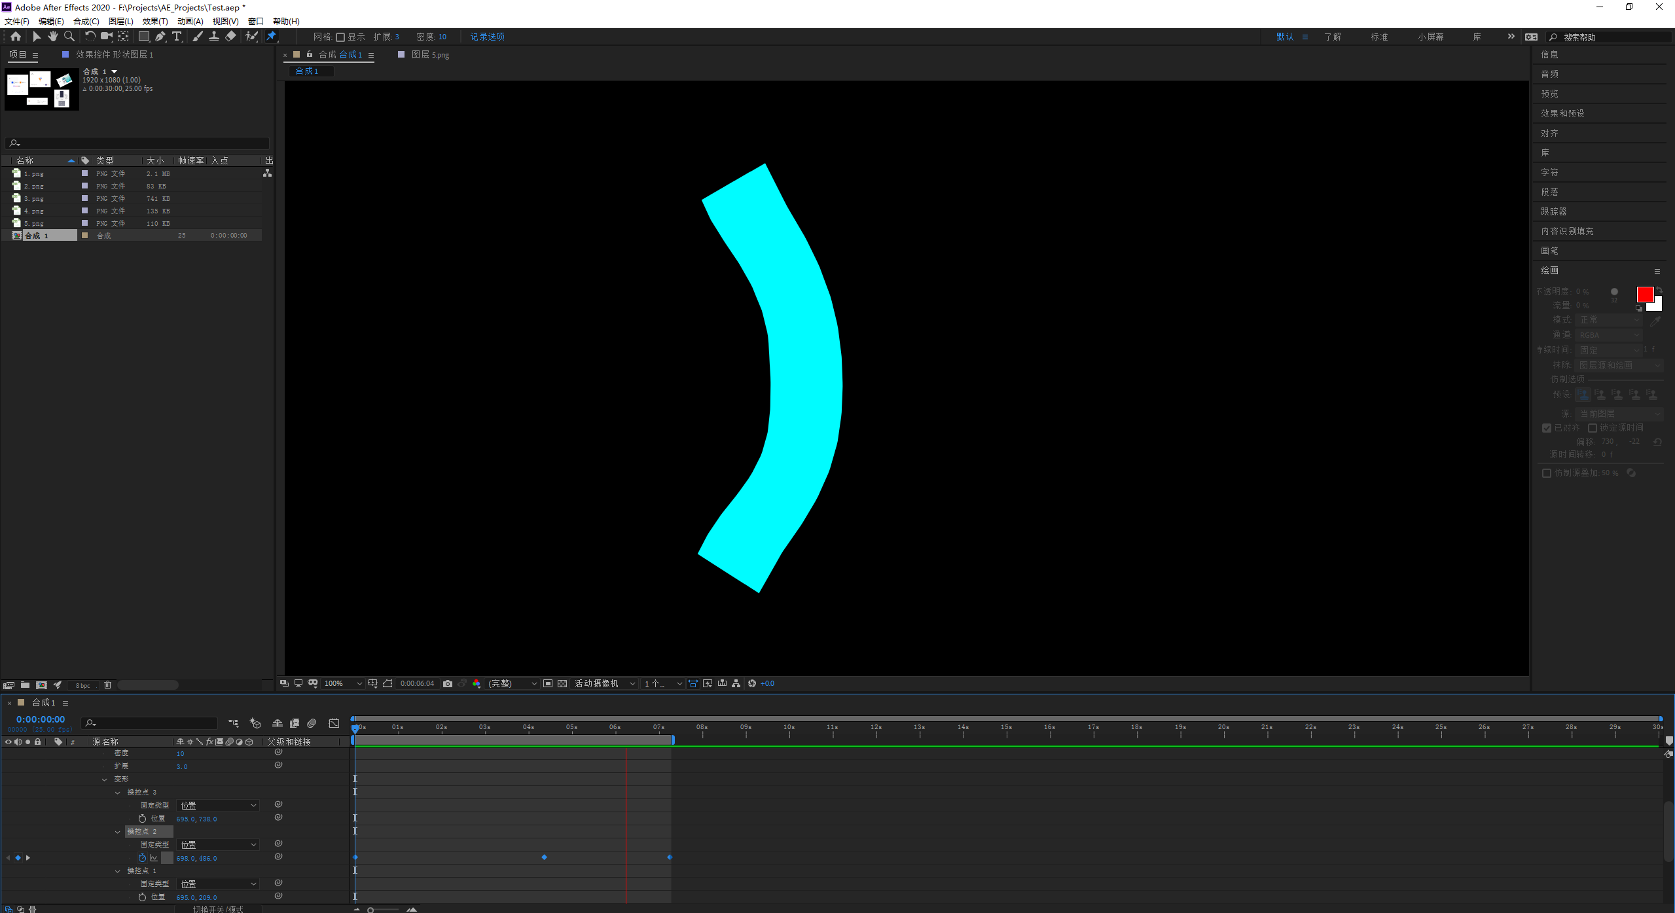Viewport: 1675px width, 913px height.
Task: Select the Hand tool
Action: coord(53,37)
